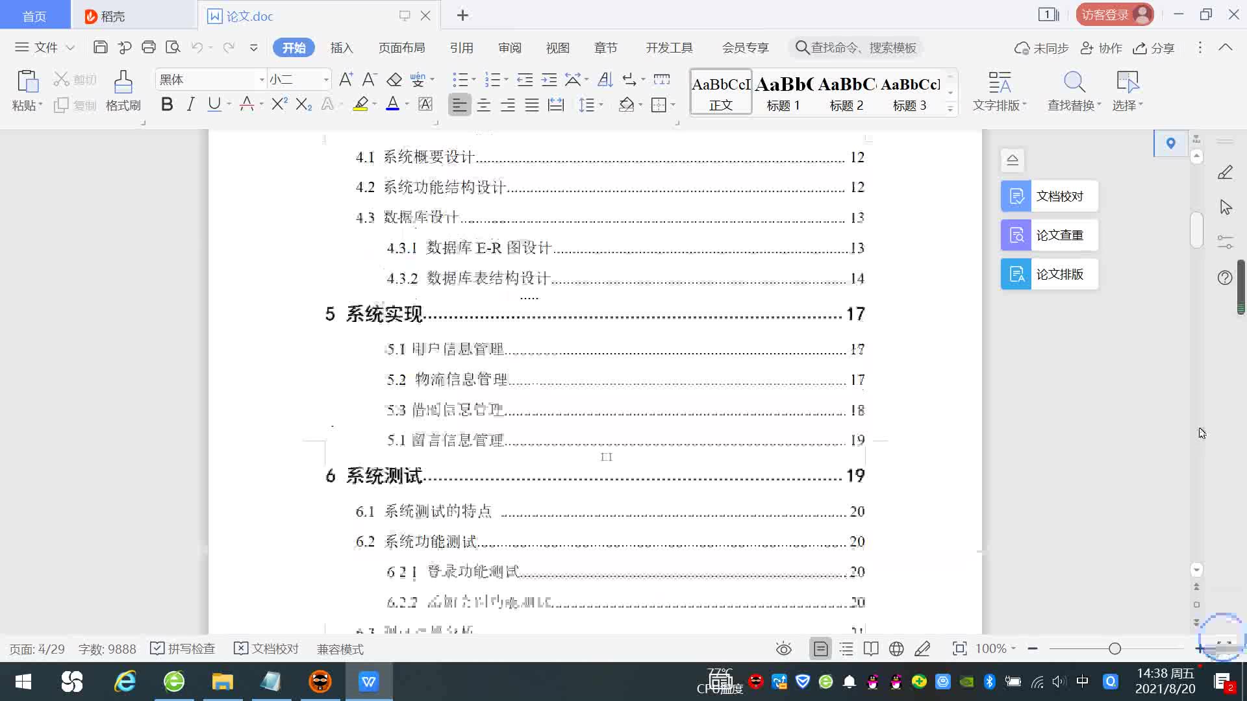Screen dimensions: 1247x701
Task: Toggle italic formatting
Action: pos(190,105)
